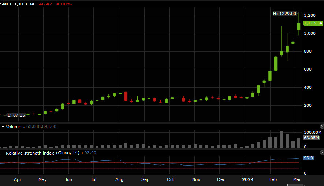Collapse the Relative strength index panel arrow
Image resolution: width=324 pixels, height=186 pixels.
(x=3, y=153)
